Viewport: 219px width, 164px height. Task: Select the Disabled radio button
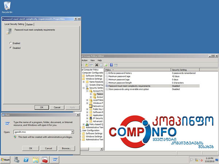click(x=11, y=48)
